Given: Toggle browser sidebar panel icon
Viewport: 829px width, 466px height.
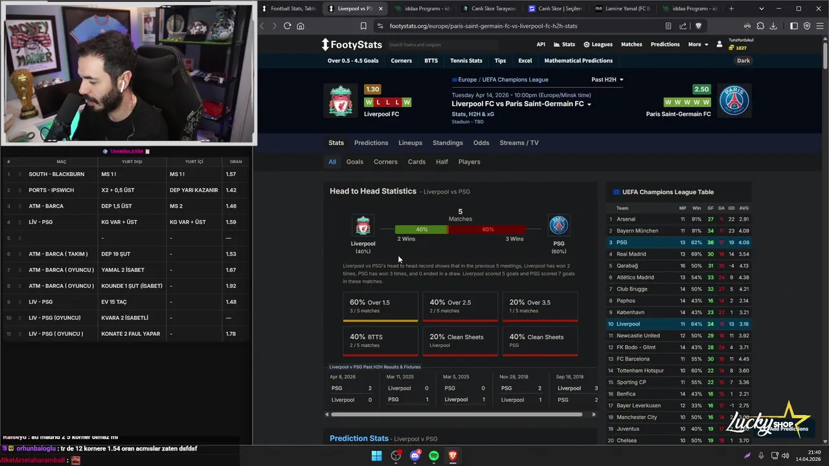Looking at the screenshot, I should 794,26.
